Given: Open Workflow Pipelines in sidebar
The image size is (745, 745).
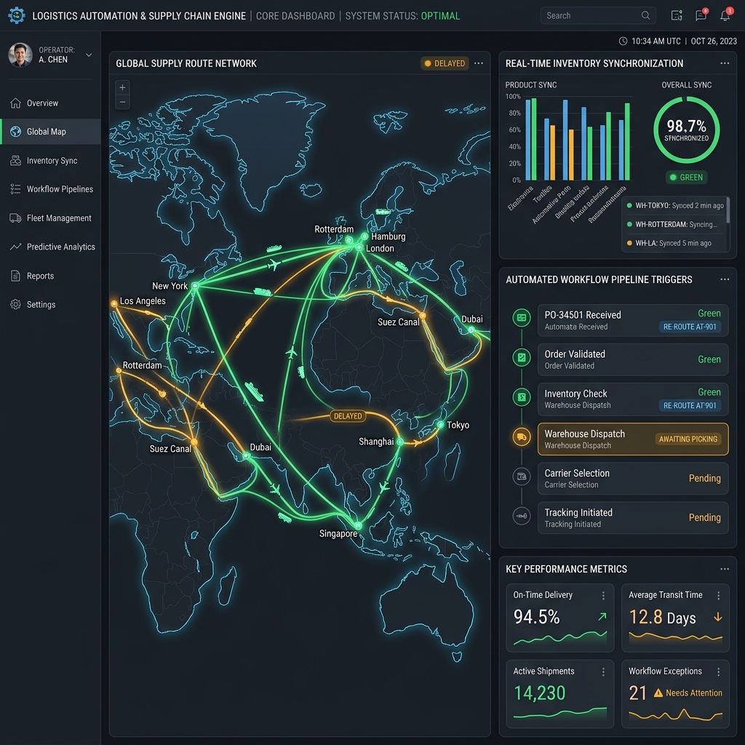Looking at the screenshot, I should [50, 189].
